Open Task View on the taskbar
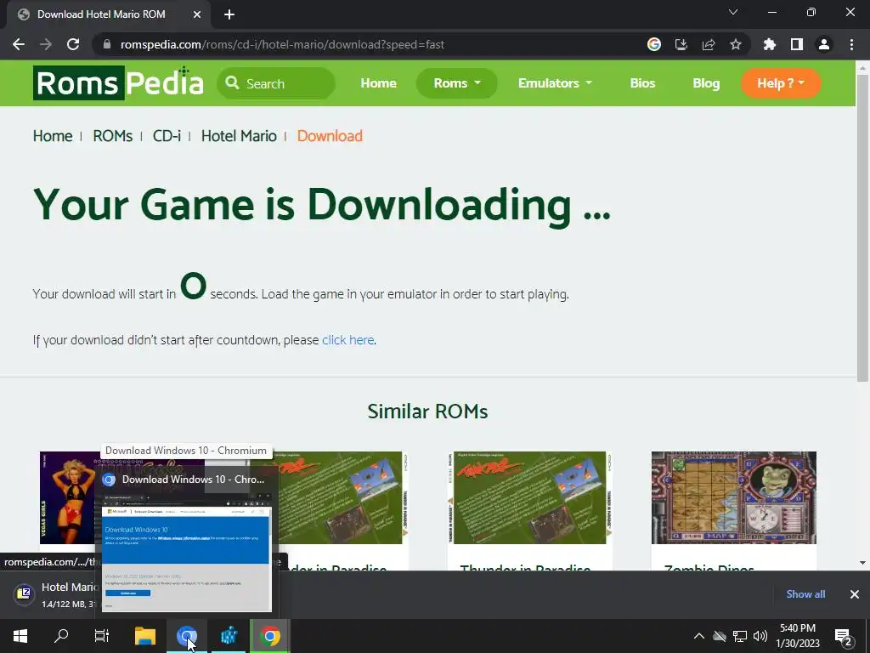Image resolution: width=870 pixels, height=653 pixels. coord(102,636)
